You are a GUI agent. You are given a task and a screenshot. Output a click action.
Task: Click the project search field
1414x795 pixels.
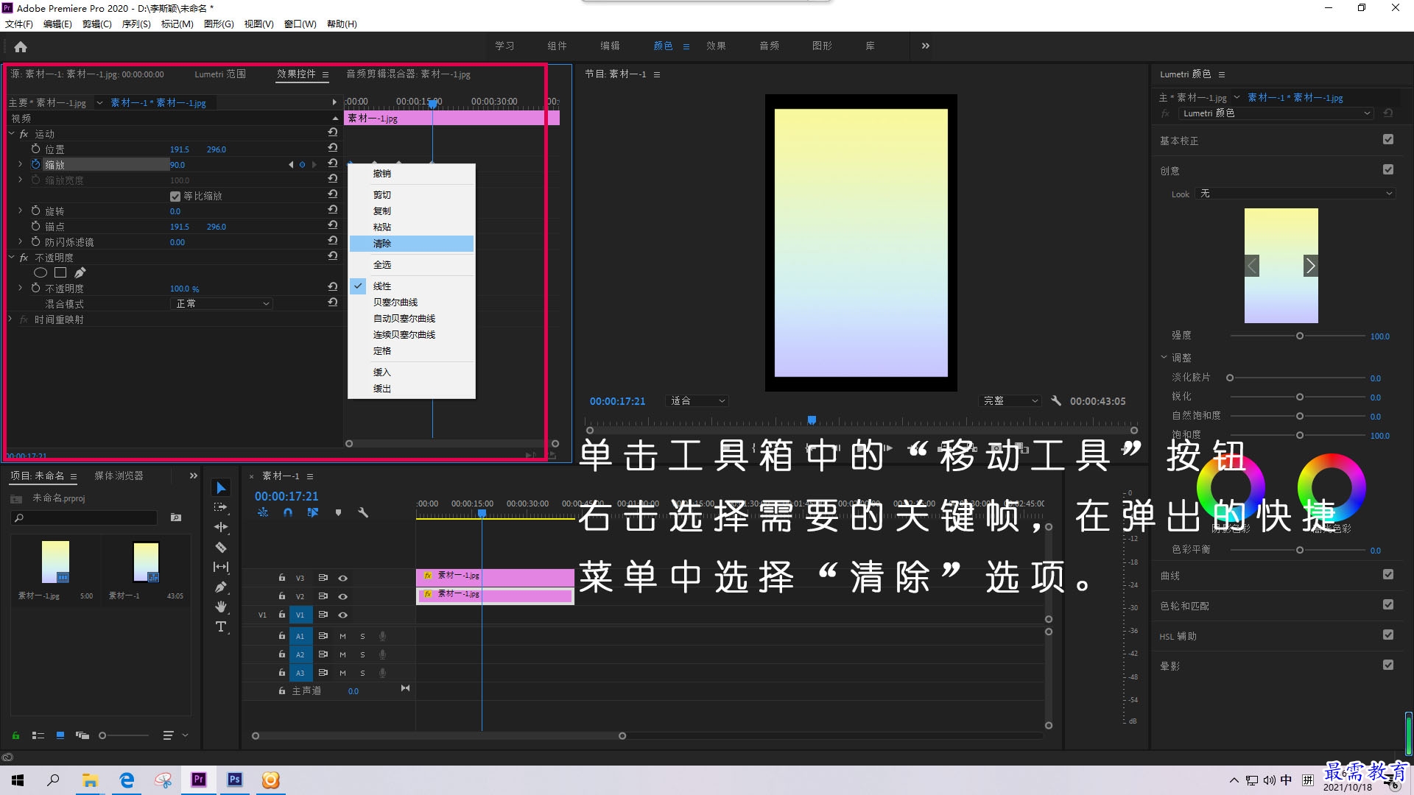(84, 517)
